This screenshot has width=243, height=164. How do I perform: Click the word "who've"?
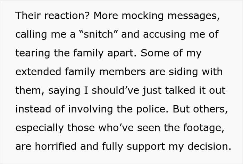coord(116,128)
